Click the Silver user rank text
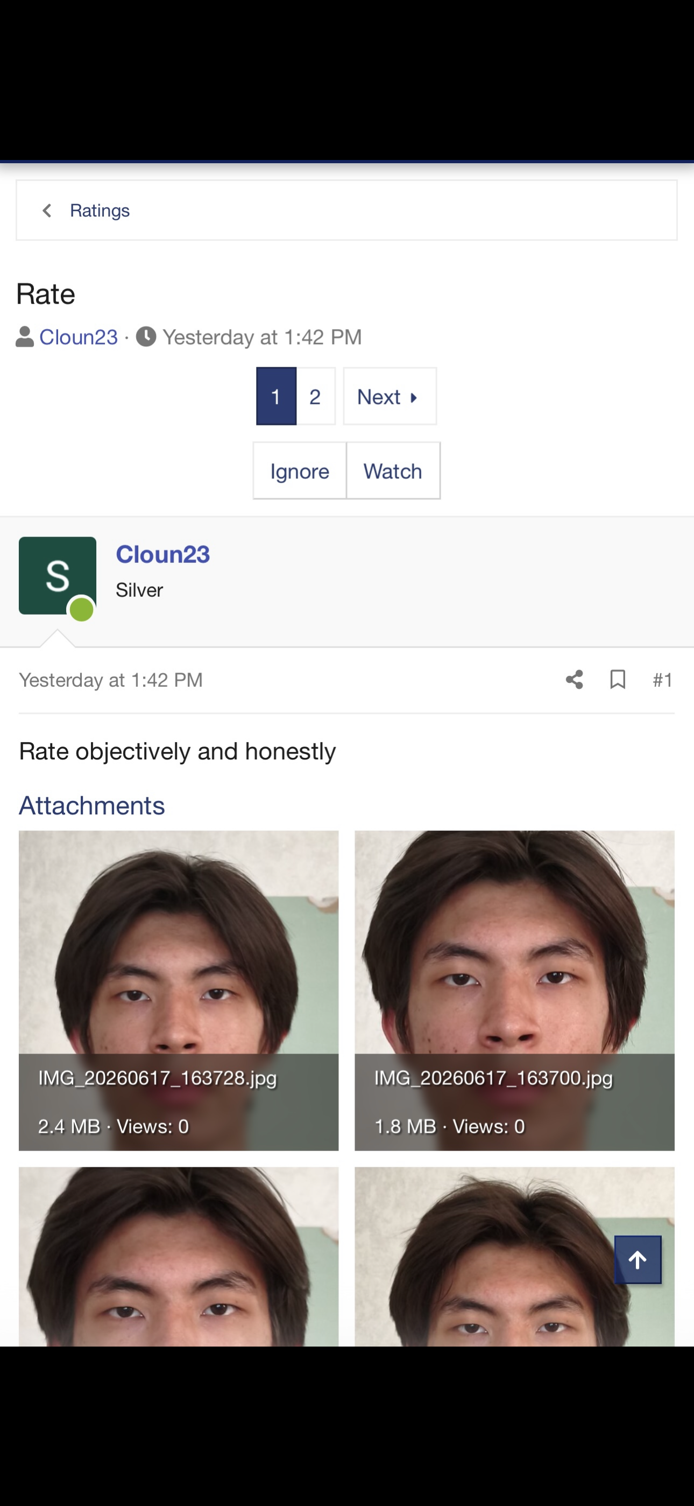 pos(139,590)
